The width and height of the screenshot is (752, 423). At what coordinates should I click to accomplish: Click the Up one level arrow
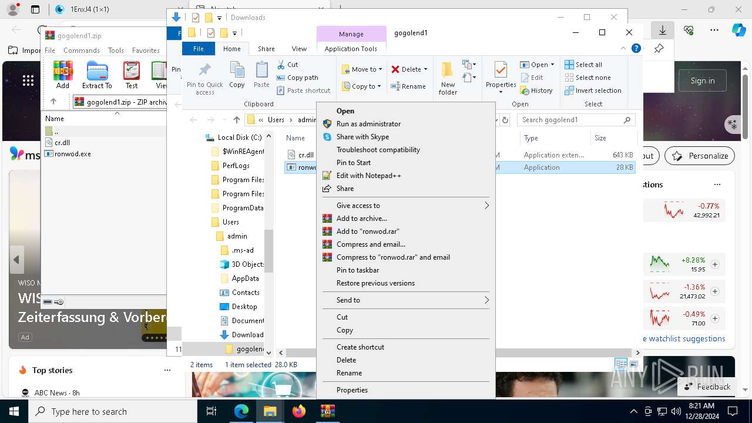[236, 120]
